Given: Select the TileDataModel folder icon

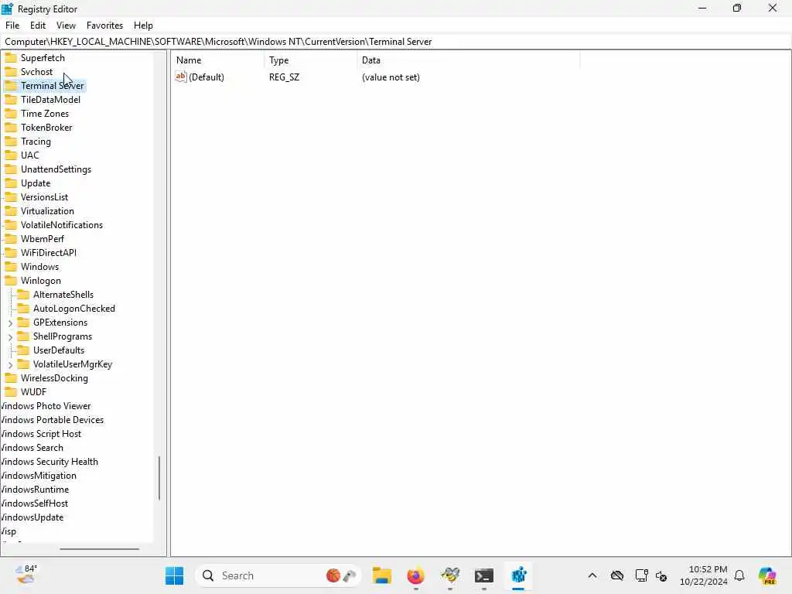Looking at the screenshot, I should (x=11, y=100).
